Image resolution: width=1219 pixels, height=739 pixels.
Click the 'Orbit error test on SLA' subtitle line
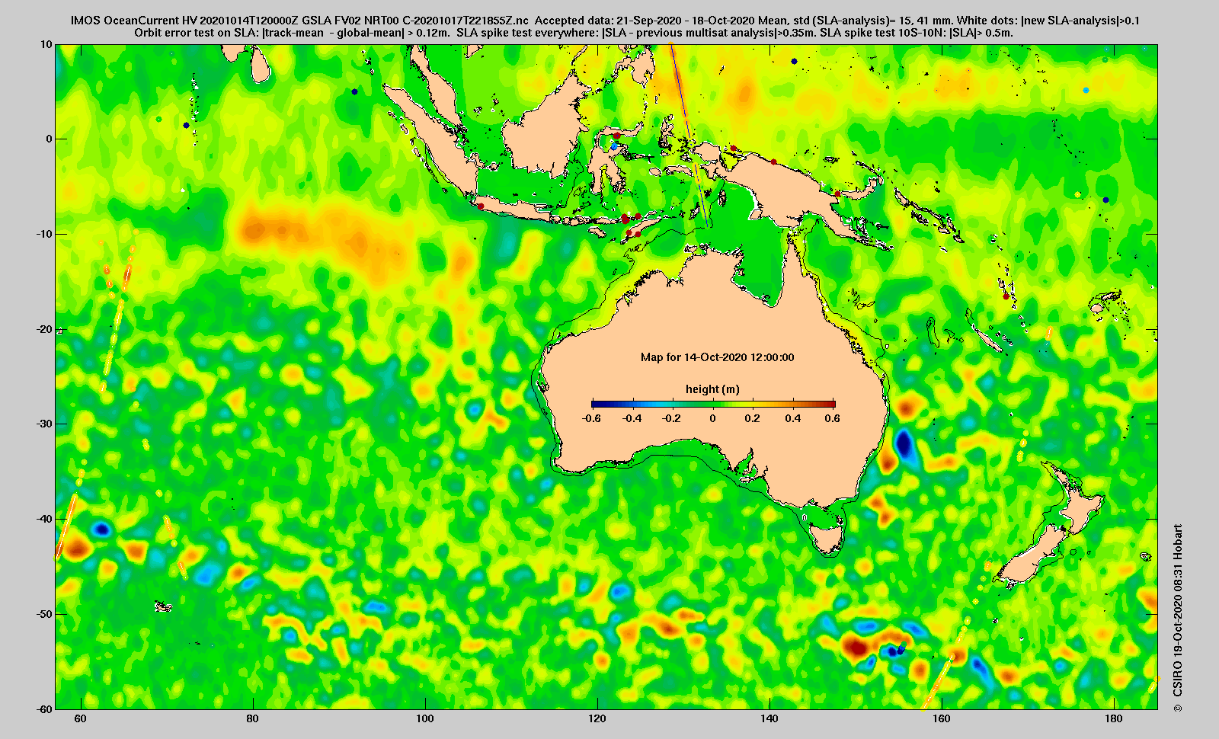tap(574, 33)
